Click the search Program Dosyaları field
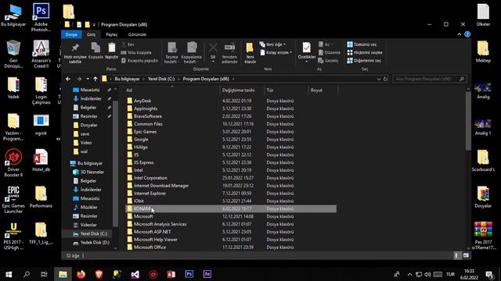 pyautogui.click(x=430, y=79)
